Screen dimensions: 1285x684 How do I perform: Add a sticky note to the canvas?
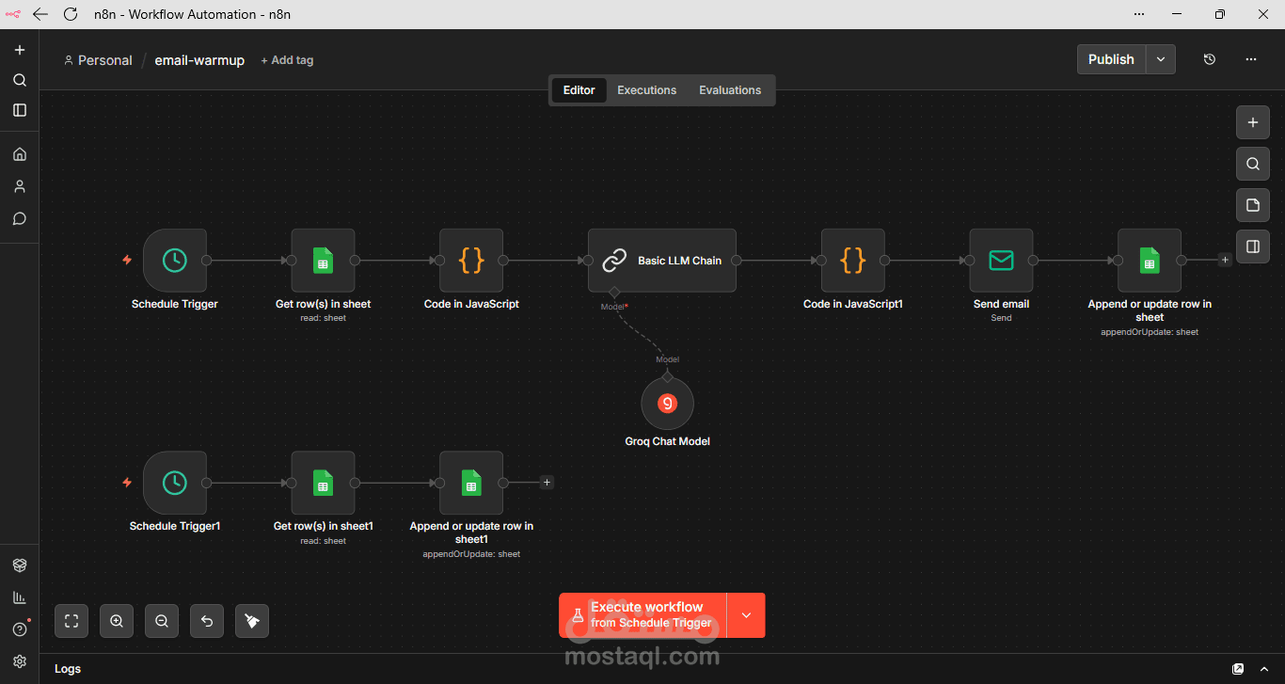click(x=1252, y=205)
